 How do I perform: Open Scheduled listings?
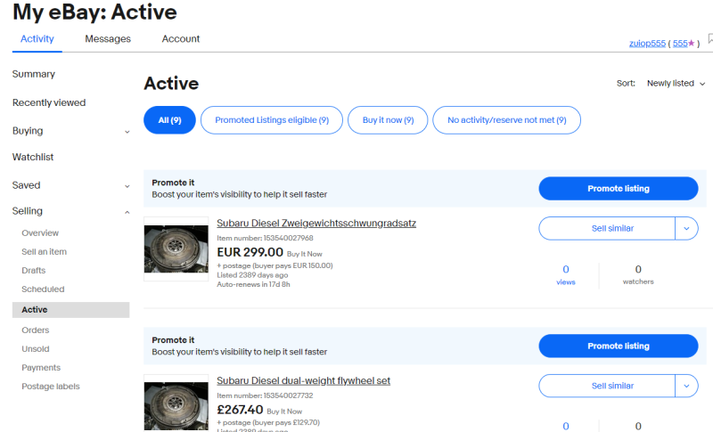43,289
